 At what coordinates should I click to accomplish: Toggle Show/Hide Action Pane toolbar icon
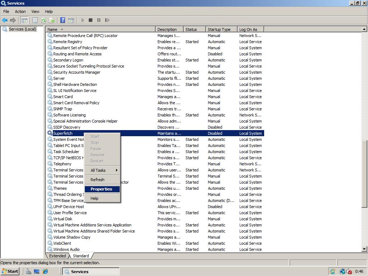point(71,20)
